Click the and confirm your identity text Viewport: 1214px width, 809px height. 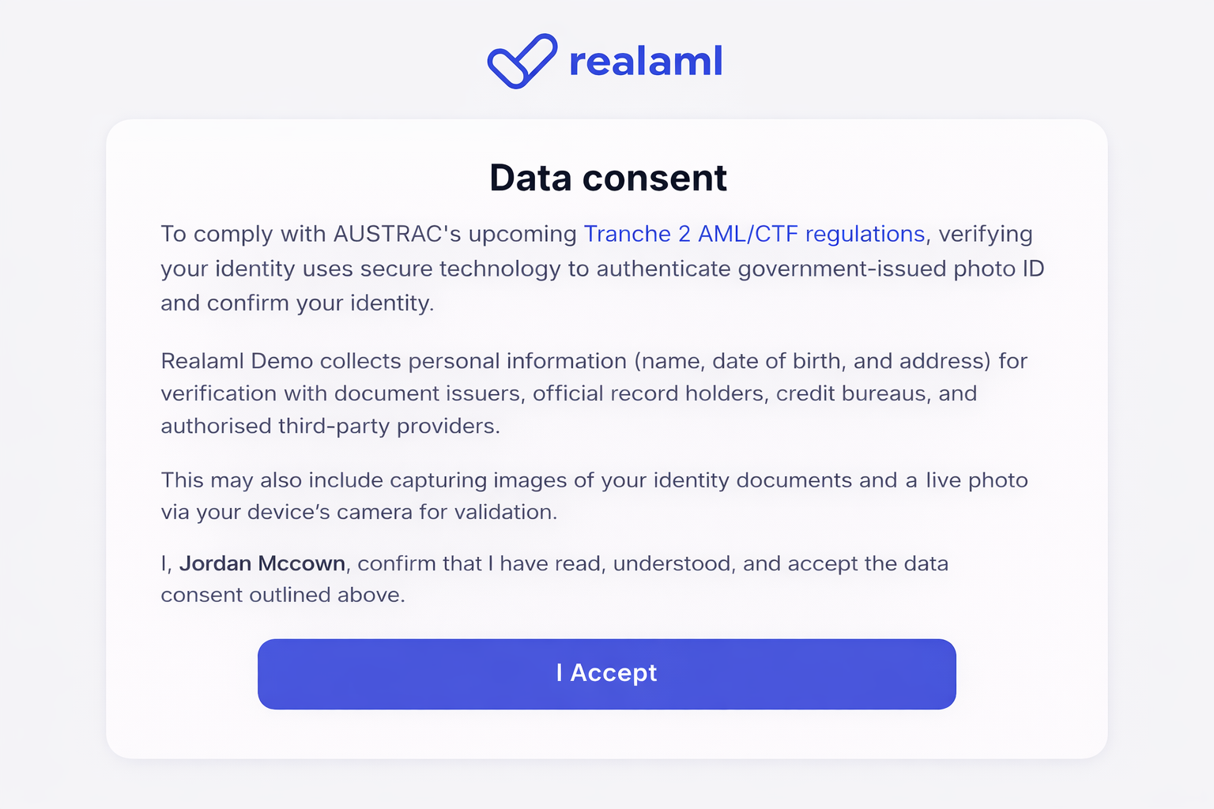(297, 303)
